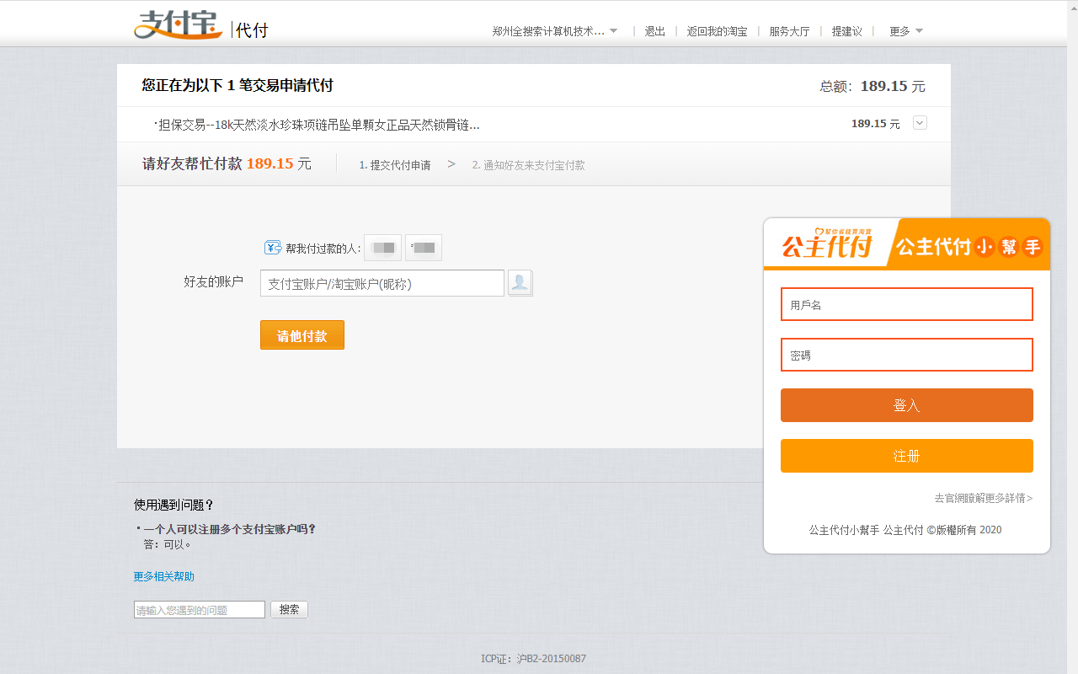Viewport: 1078px width, 674px height.
Task: Expand the 更多 dropdown menu
Action: pos(906,31)
